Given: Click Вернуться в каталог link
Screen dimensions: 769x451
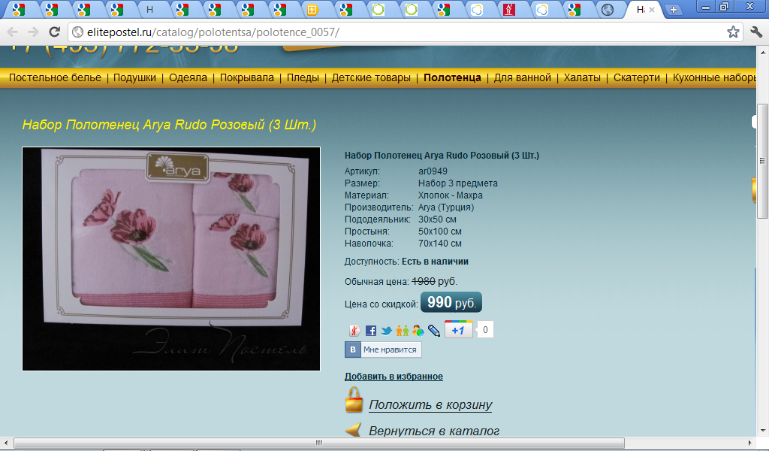Looking at the screenshot, I should pyautogui.click(x=434, y=431).
